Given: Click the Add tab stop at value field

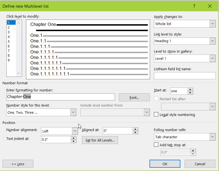Looking at the screenshot, I should [175, 152].
